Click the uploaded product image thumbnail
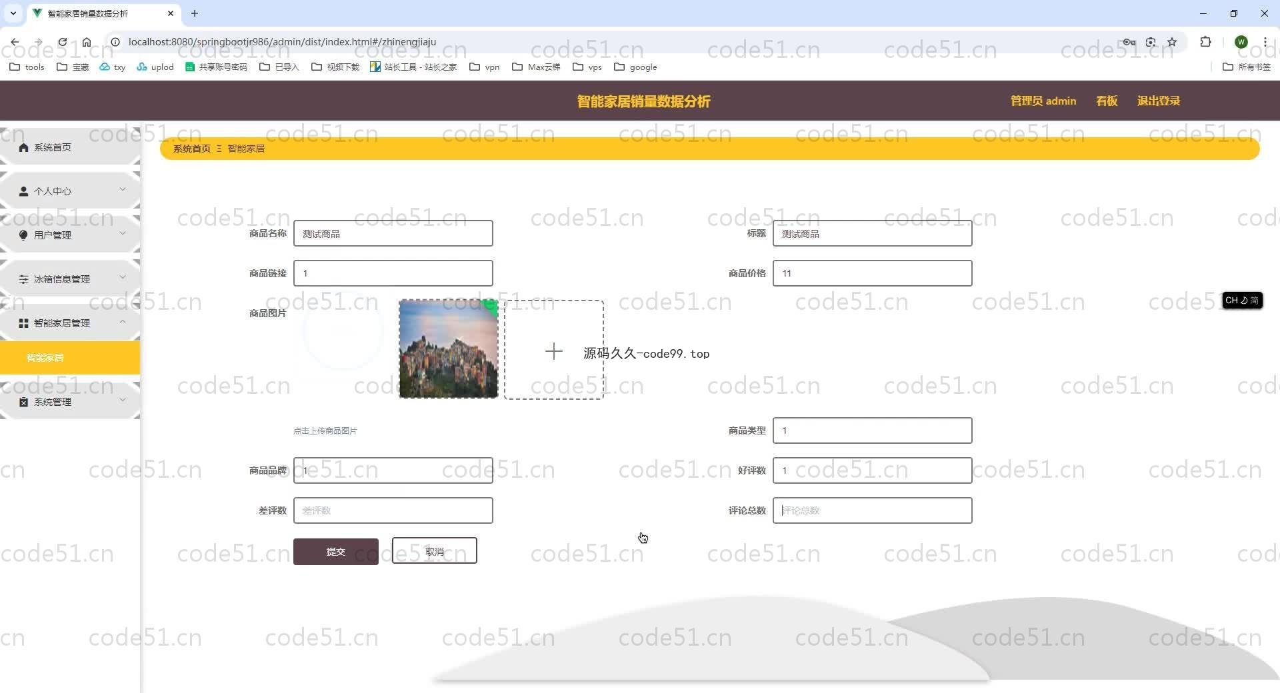 [449, 349]
